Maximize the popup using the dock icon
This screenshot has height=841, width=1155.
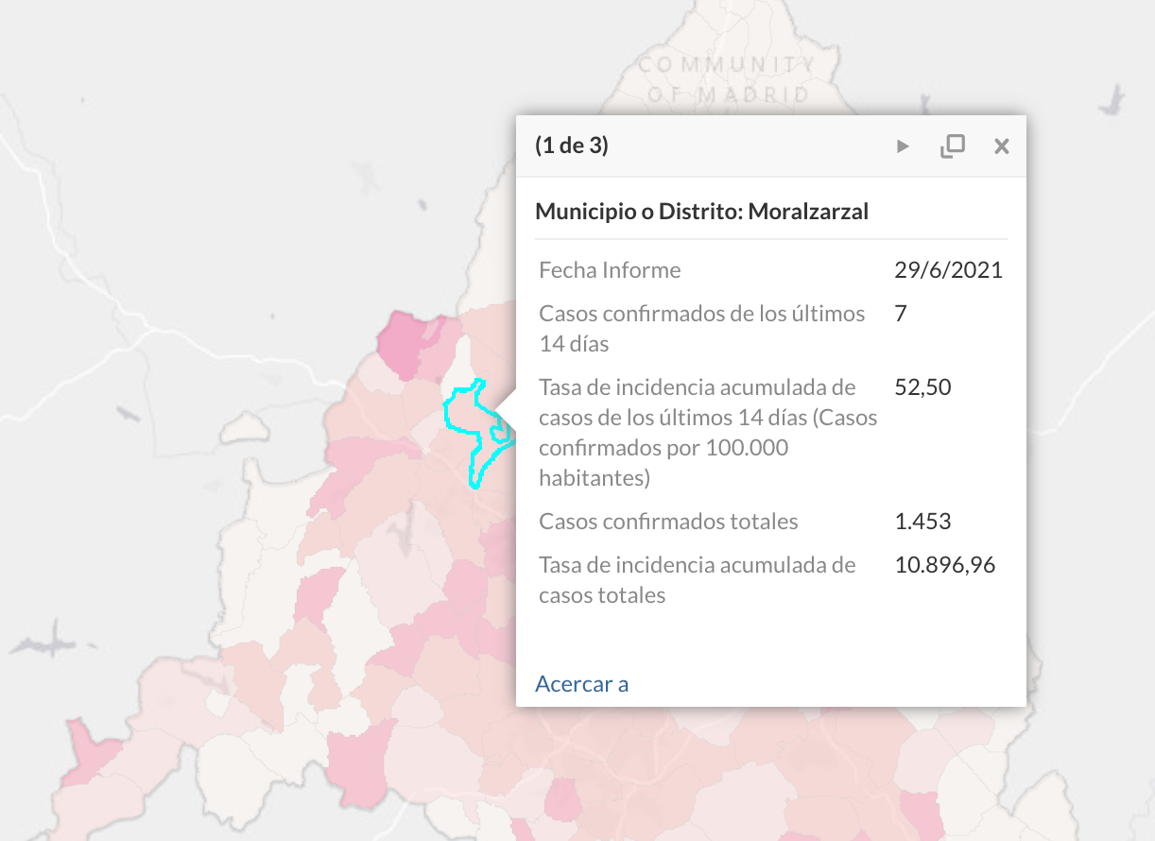click(953, 146)
